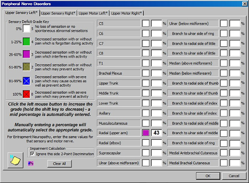Click the Branch to radial side of index percentage field
Screen dimensions: 249x183
[x=235, y=103]
